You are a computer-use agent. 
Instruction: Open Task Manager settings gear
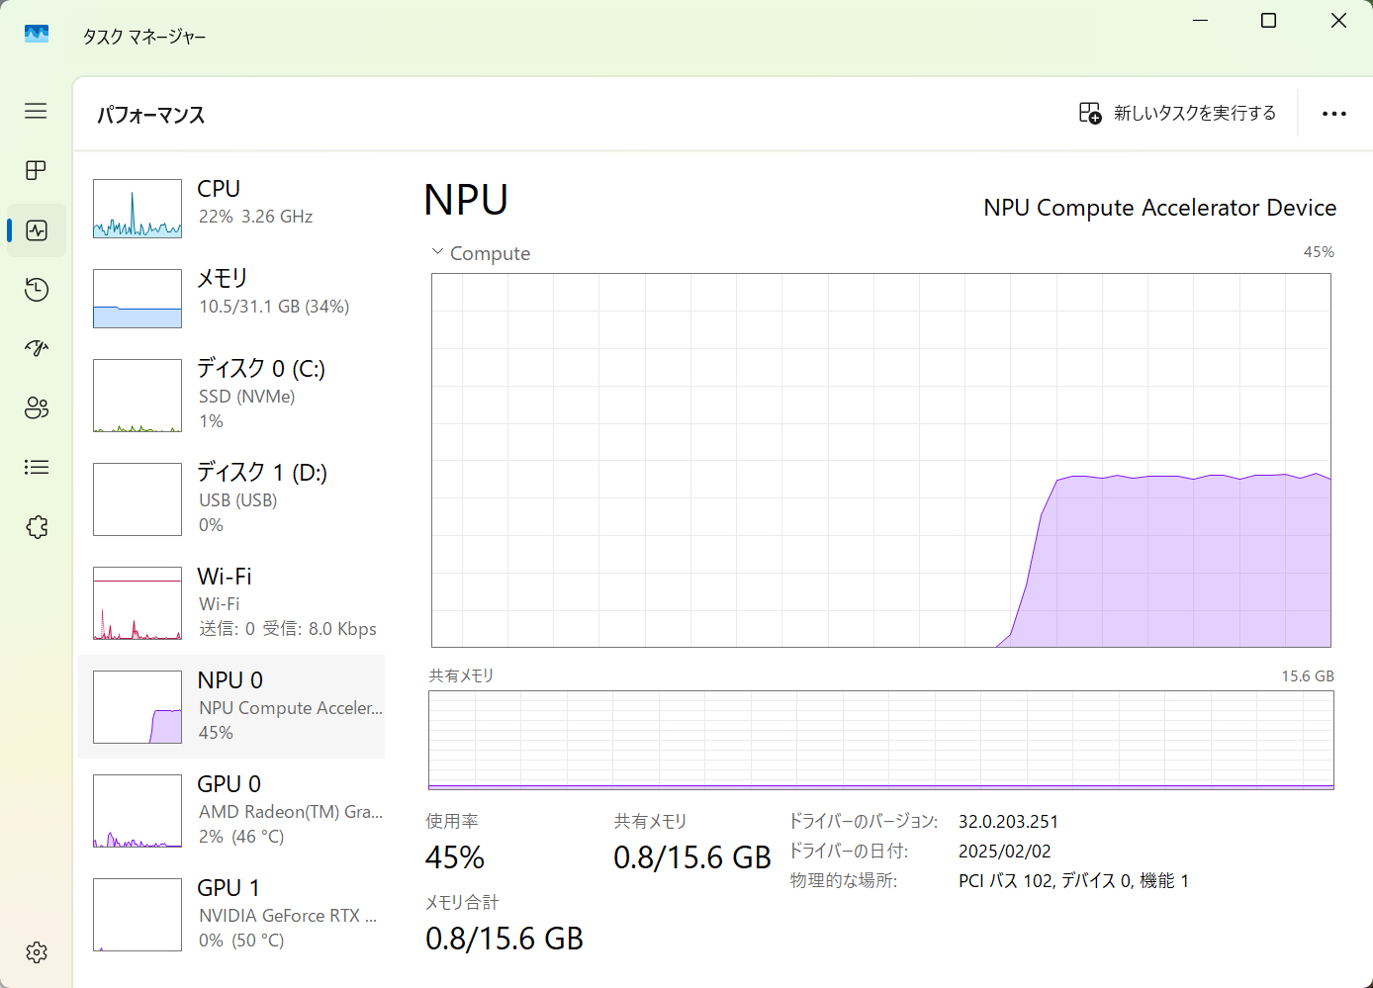coord(36,952)
